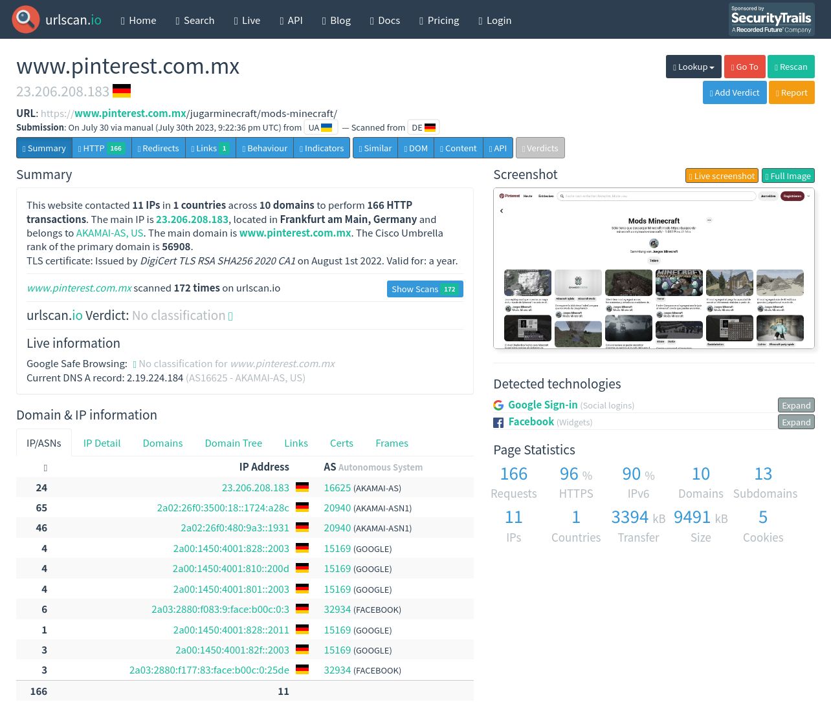Open the Docs nav item

click(x=385, y=20)
